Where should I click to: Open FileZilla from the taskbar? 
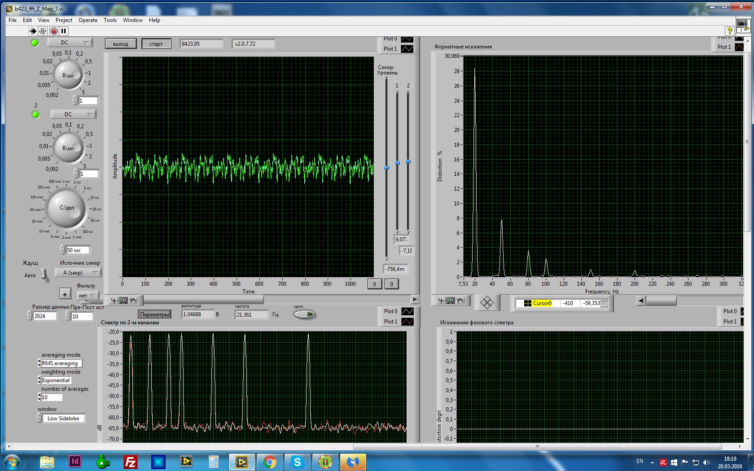pos(130,462)
